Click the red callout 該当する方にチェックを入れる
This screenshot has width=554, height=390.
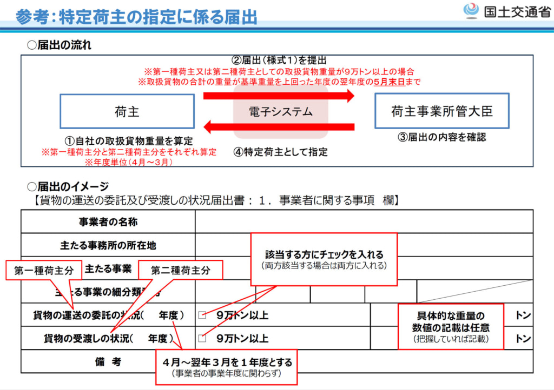[324, 257]
